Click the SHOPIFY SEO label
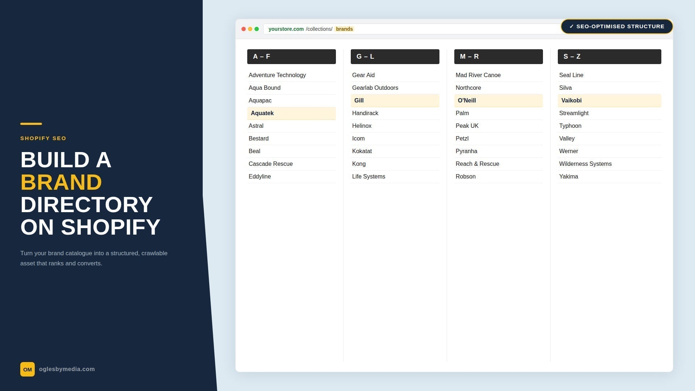This screenshot has height=391, width=695. (43, 138)
